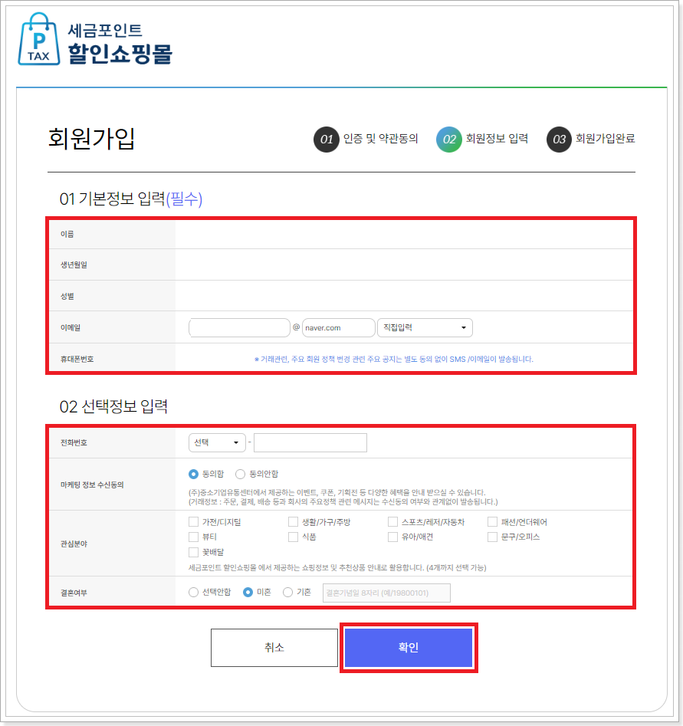Click the step 03 회원가입완료 circle
Viewport: 683px width, 726px height.
pos(559,140)
